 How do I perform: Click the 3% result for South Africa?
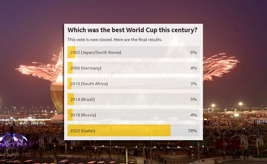click(x=194, y=84)
